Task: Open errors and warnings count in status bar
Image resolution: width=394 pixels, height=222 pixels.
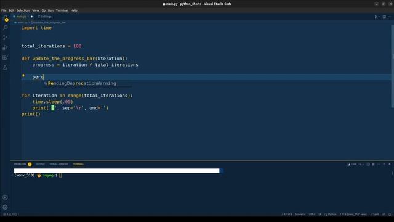Action: click(11, 215)
